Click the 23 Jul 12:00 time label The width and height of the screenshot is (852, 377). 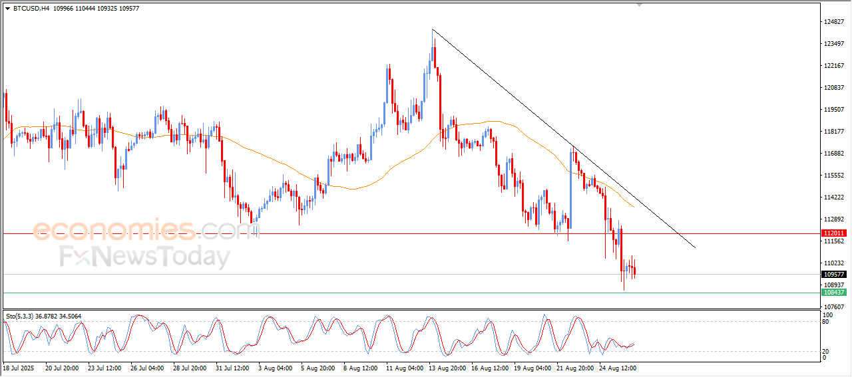(103, 368)
